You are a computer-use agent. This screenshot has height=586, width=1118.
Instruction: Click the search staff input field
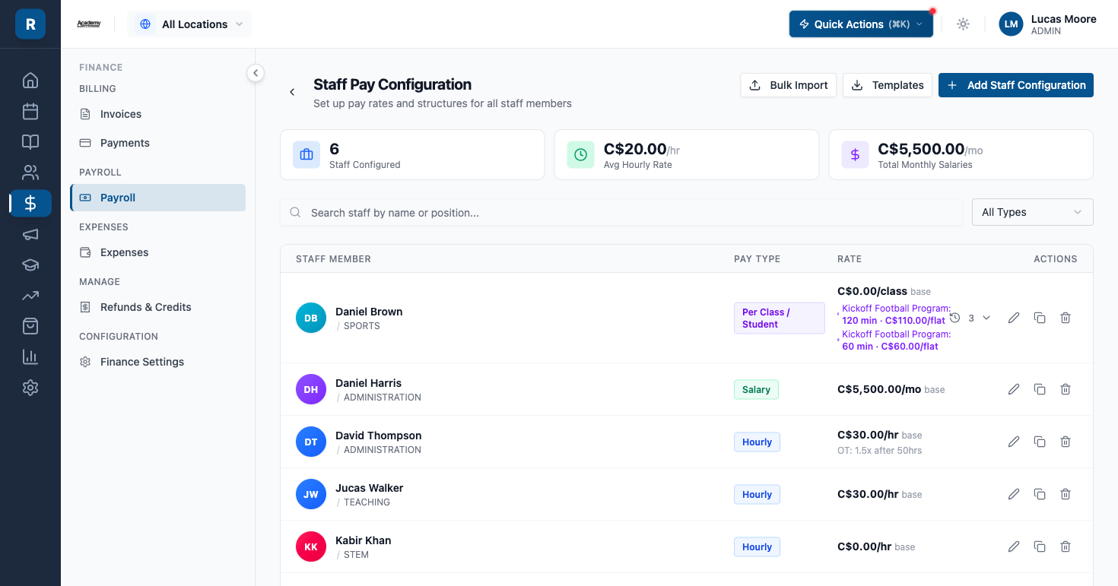click(622, 213)
